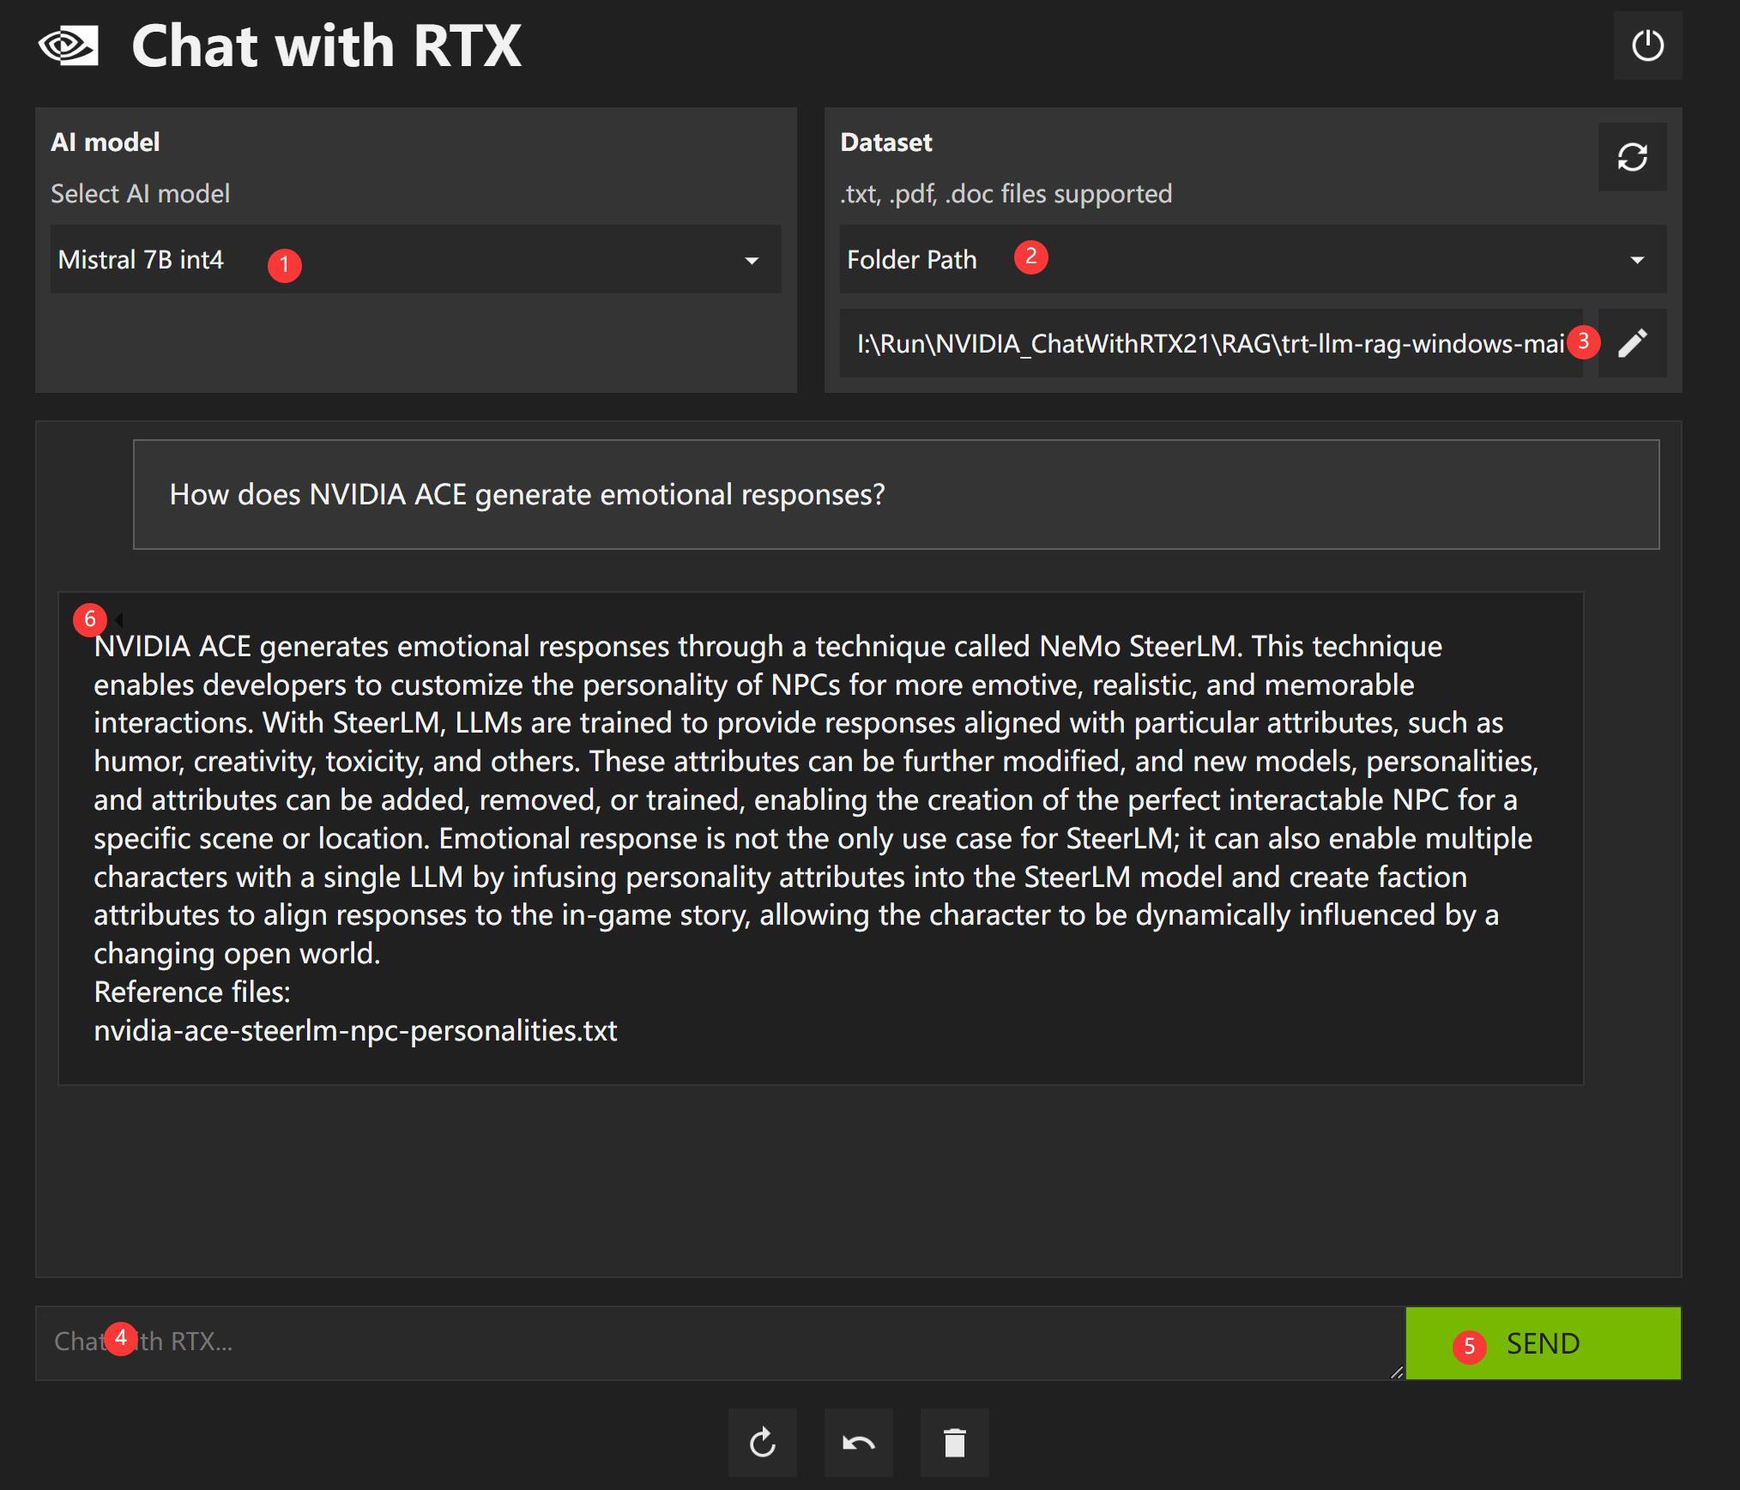Open the Folder Path dataset dropdown
Image resolution: width=1740 pixels, height=1490 pixels.
tap(1253, 259)
